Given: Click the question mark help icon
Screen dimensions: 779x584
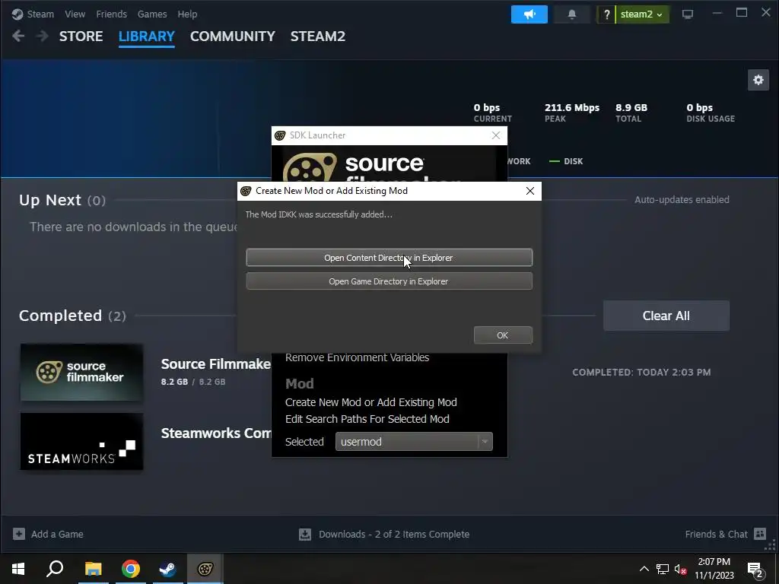Looking at the screenshot, I should point(606,14).
